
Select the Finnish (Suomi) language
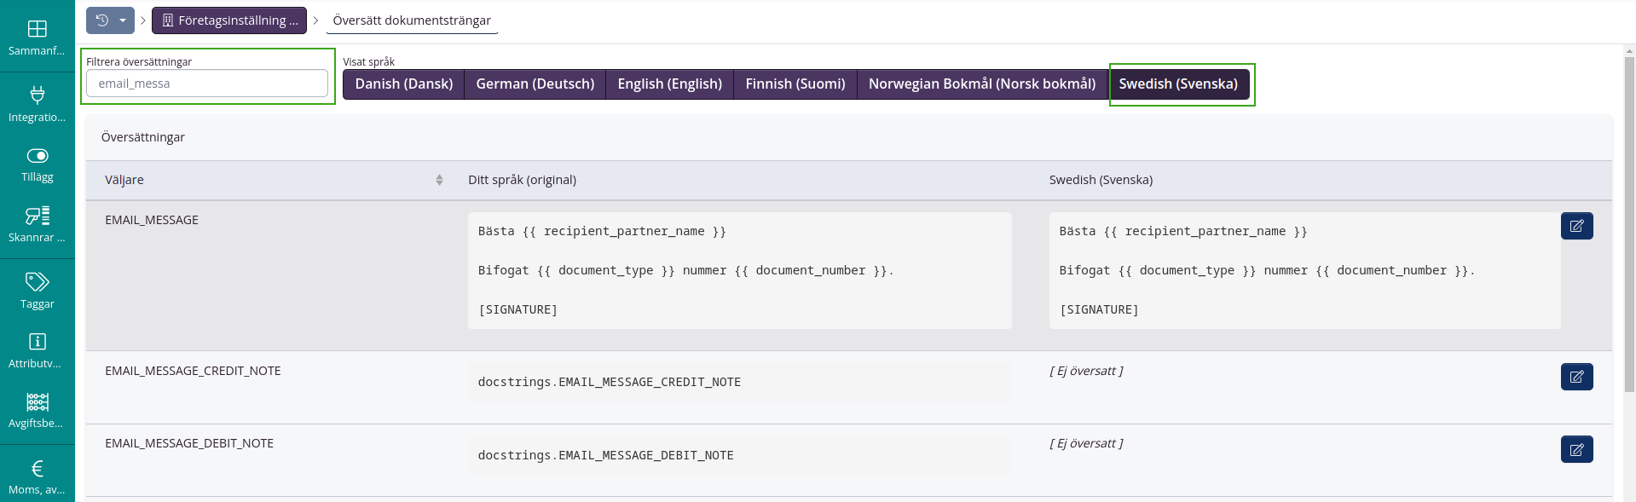tap(795, 84)
